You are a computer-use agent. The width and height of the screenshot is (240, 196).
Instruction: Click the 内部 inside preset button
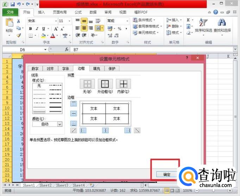[x=124, y=84]
